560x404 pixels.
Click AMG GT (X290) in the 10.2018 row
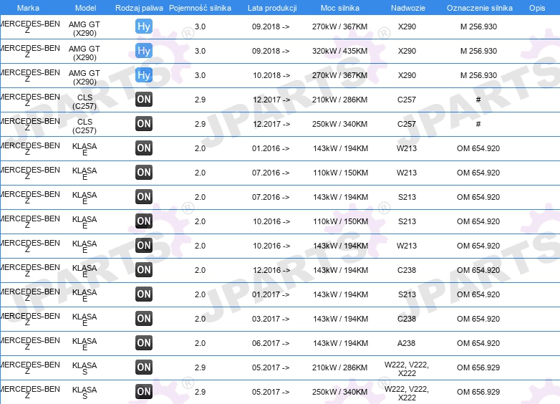pyautogui.click(x=85, y=77)
